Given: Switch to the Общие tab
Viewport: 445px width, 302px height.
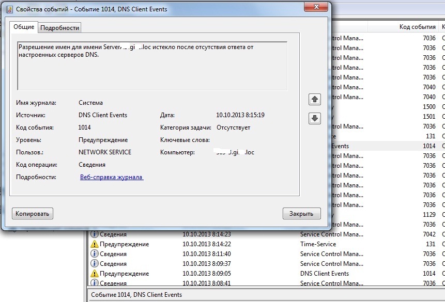Looking at the screenshot, I should click(23, 27).
